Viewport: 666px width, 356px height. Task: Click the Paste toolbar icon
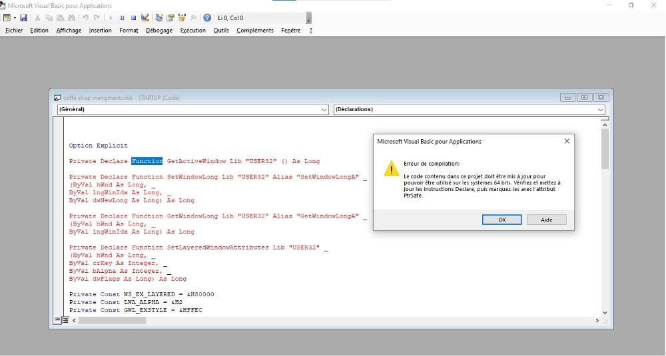(x=61, y=18)
